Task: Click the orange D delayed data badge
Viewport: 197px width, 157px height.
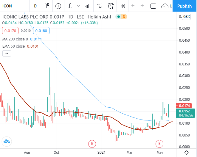Action: pos(124,17)
